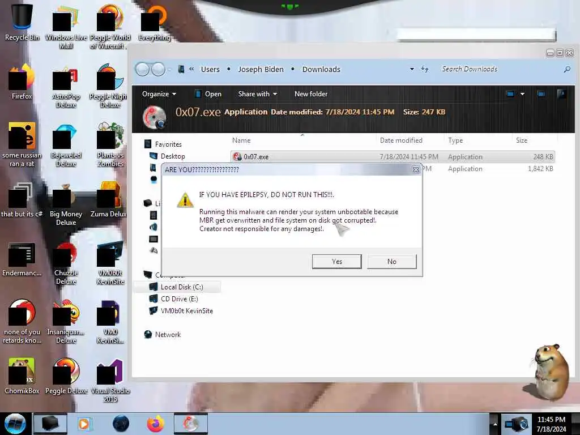
Task: Select the Endermanch desktop icon
Action: [22, 259]
